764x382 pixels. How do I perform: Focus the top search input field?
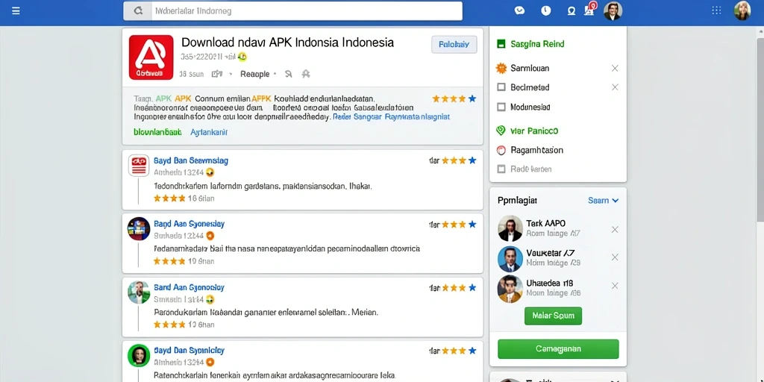pyautogui.click(x=307, y=10)
